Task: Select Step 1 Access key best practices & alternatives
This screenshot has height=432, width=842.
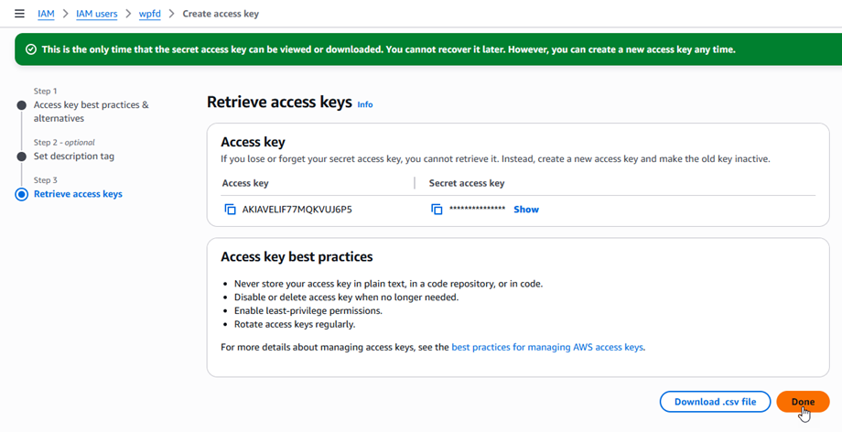Action: point(92,112)
